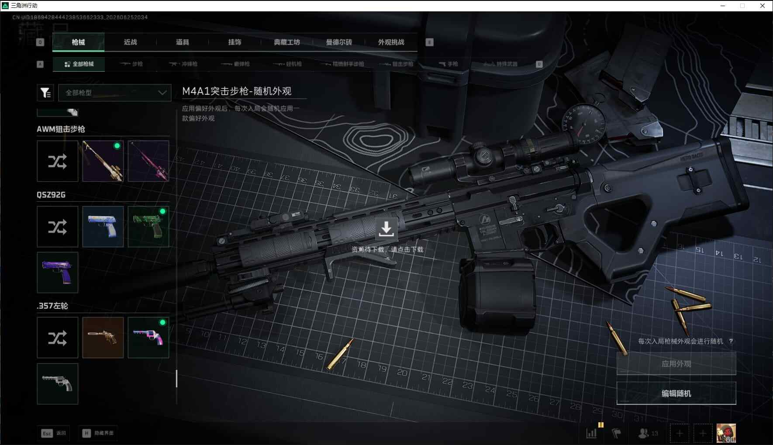Screen dimensions: 773x445
Task: Select the 特殊武器 category filter
Action: point(500,64)
